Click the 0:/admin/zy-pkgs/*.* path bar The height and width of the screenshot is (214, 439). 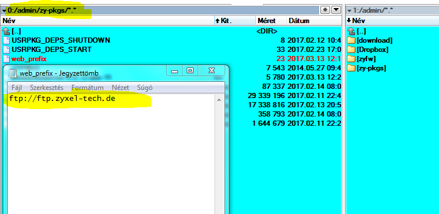pos(160,10)
